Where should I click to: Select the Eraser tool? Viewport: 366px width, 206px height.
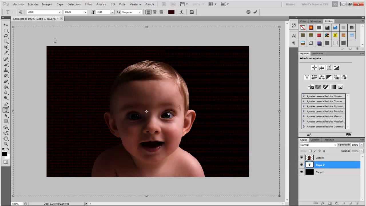[x=6, y=82]
